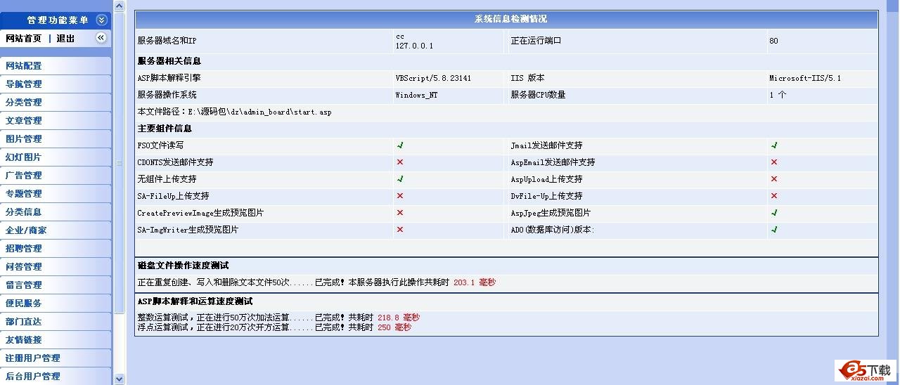
Task: Click the red X for AspEmail发送邮件支持
Action: [x=774, y=162]
